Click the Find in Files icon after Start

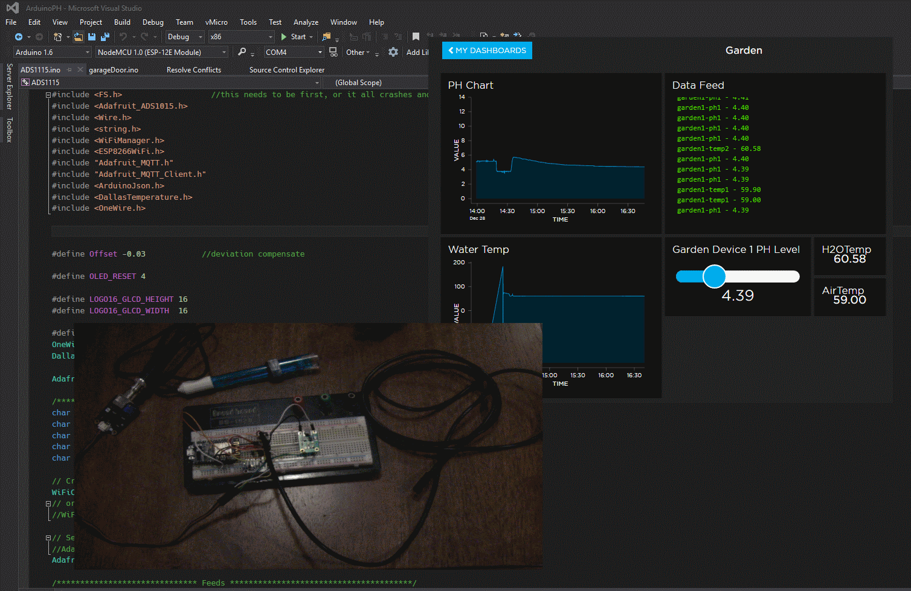327,37
